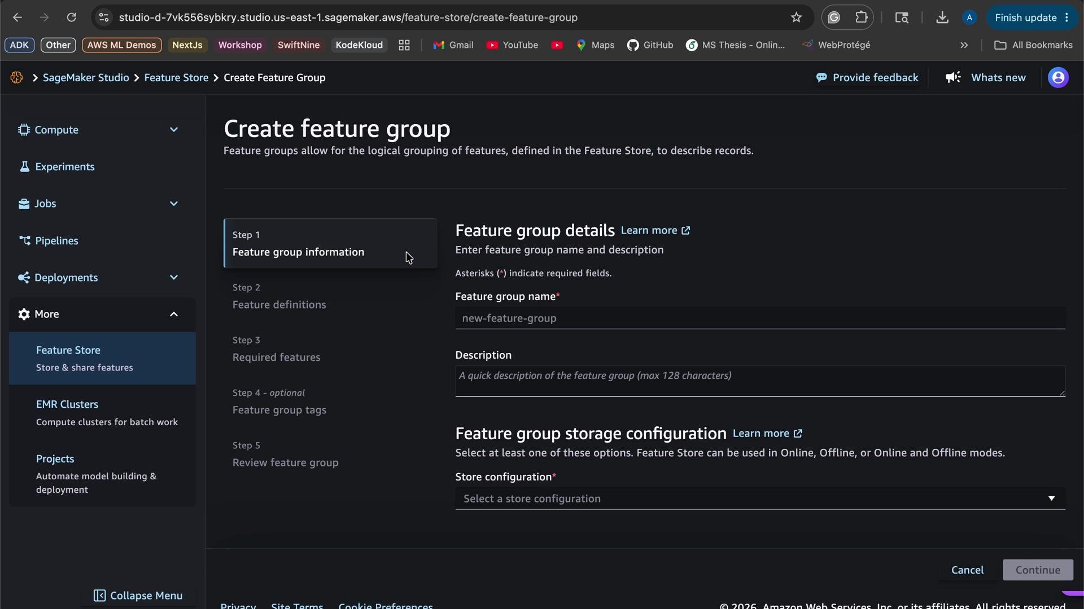Open the unlabeled red YouTube icon bookmark
The height and width of the screenshot is (609, 1084).
tap(557, 45)
